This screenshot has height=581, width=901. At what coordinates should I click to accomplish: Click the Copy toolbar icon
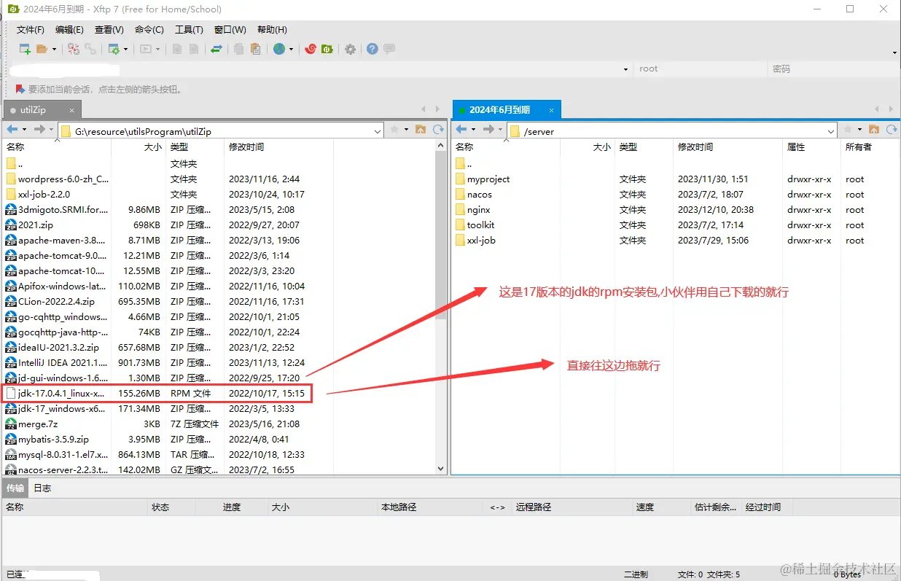point(238,49)
